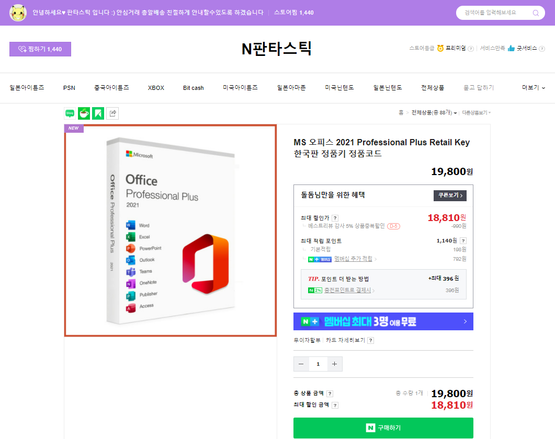Image resolution: width=555 pixels, height=439 pixels.
Task: Click the 스토어찜 1,440 text in banner
Action: [x=294, y=13]
